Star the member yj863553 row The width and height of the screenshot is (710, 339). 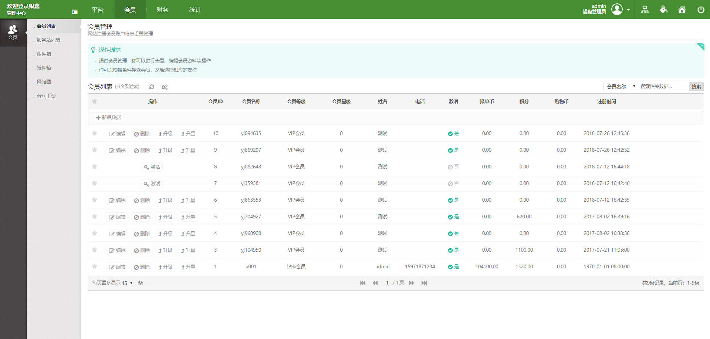94,200
